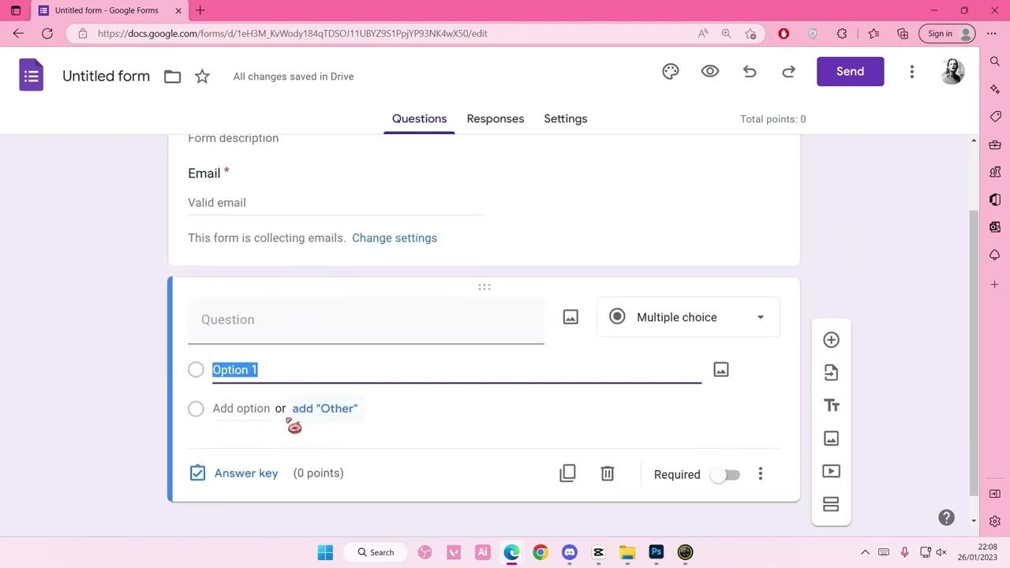Screen dimensions: 1010x568
Task: Add image from side toolbar
Action: (x=831, y=439)
